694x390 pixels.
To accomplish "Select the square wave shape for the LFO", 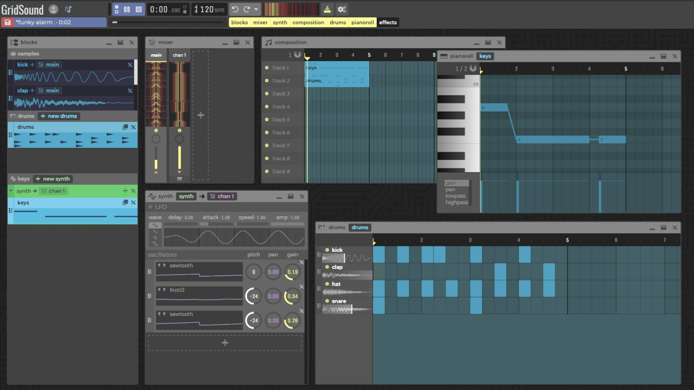I will pyautogui.click(x=155, y=244).
